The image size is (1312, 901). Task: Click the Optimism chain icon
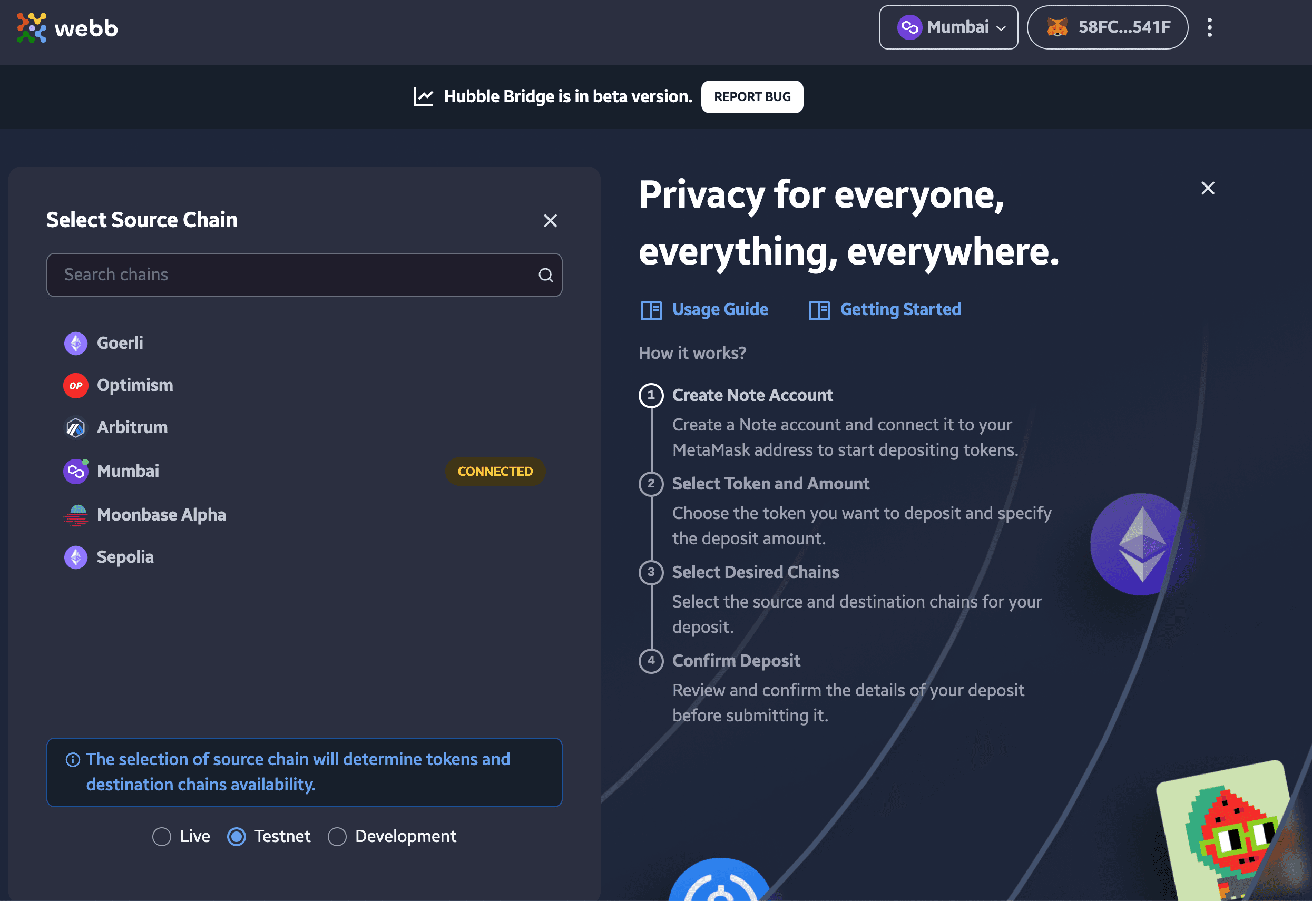(76, 385)
